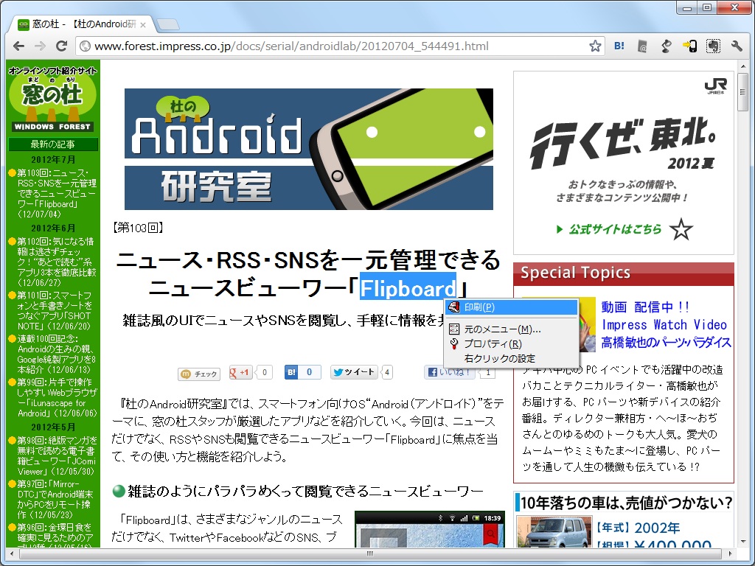The height and width of the screenshot is (566, 755).
Task: Follow the 公式サイトはこちら ad link
Action: (x=615, y=229)
